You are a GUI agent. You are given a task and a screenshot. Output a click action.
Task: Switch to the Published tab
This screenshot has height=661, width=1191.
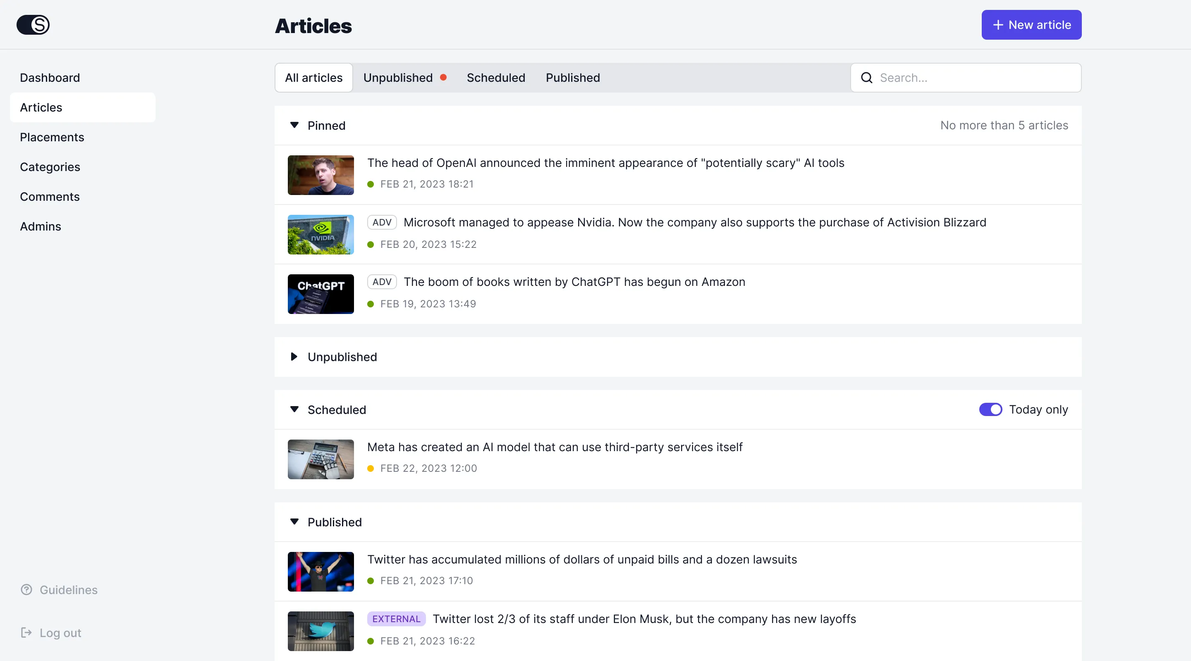pos(572,78)
